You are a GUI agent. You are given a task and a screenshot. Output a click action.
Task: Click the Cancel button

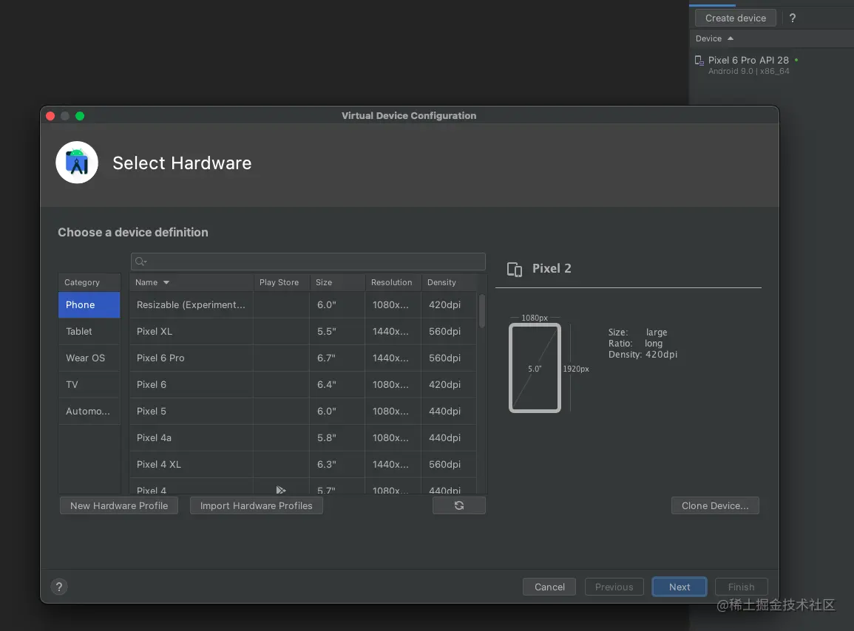click(x=549, y=587)
